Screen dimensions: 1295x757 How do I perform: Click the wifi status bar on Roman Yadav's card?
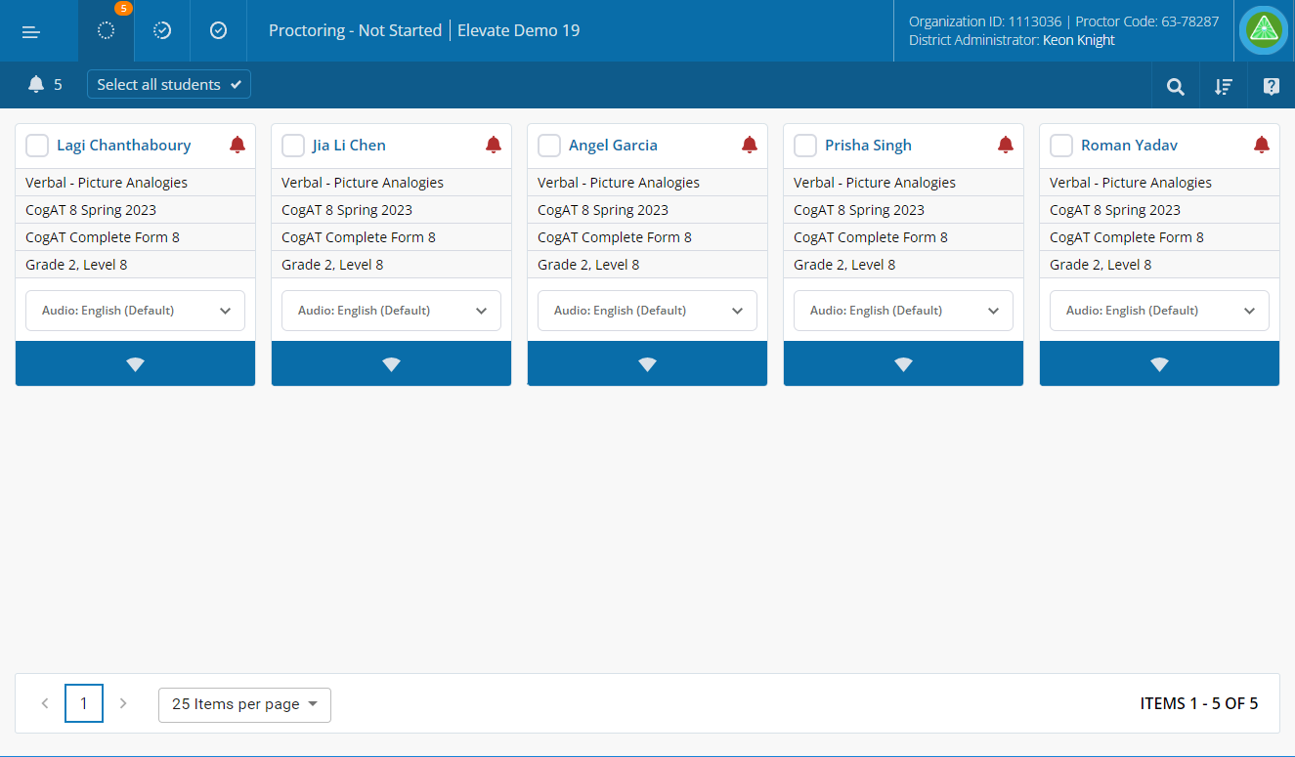(x=1159, y=363)
